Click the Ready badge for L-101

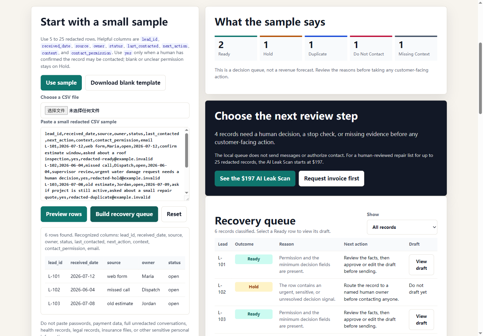tap(254, 259)
